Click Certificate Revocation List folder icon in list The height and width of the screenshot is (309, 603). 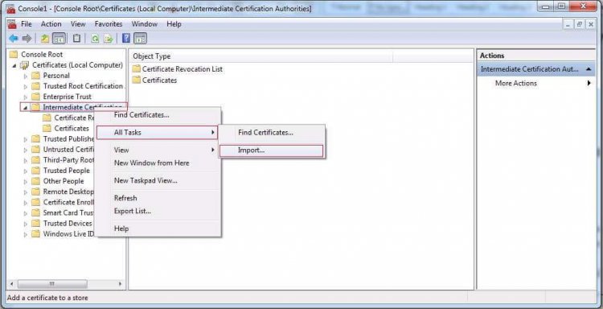(x=136, y=69)
